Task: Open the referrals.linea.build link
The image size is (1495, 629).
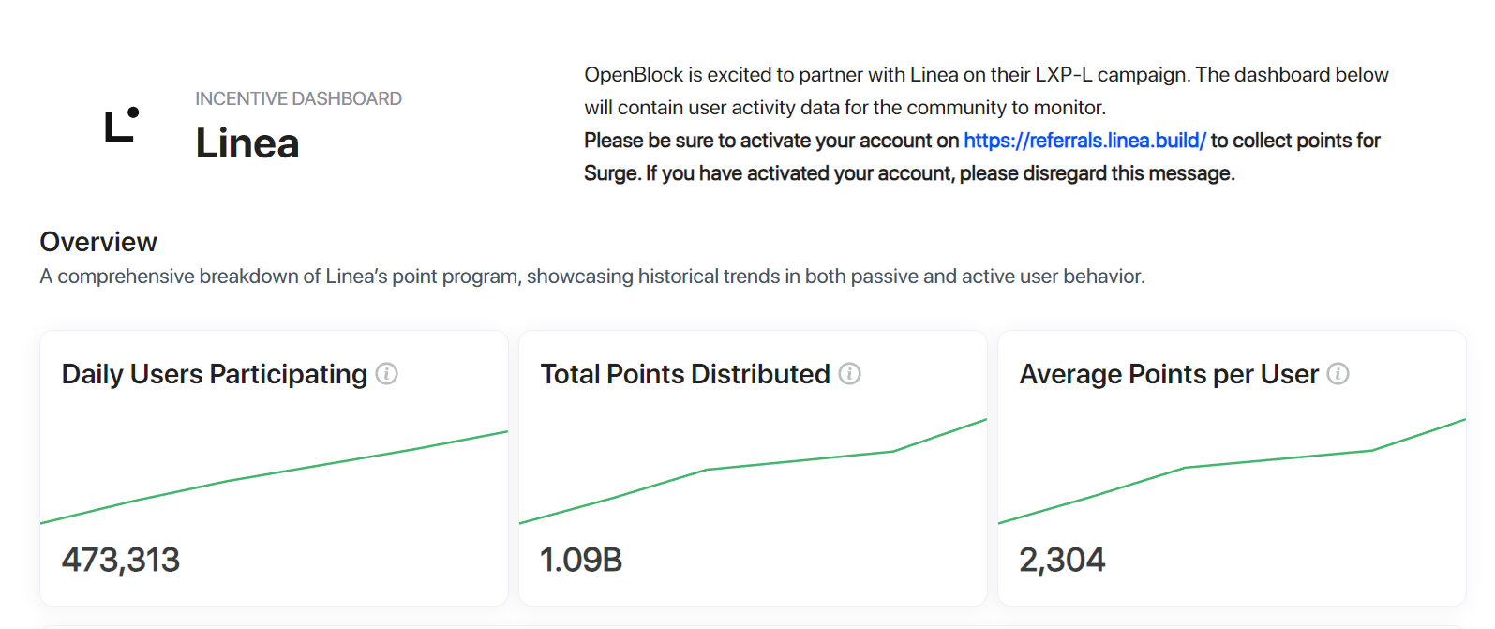Action: pos(1084,141)
